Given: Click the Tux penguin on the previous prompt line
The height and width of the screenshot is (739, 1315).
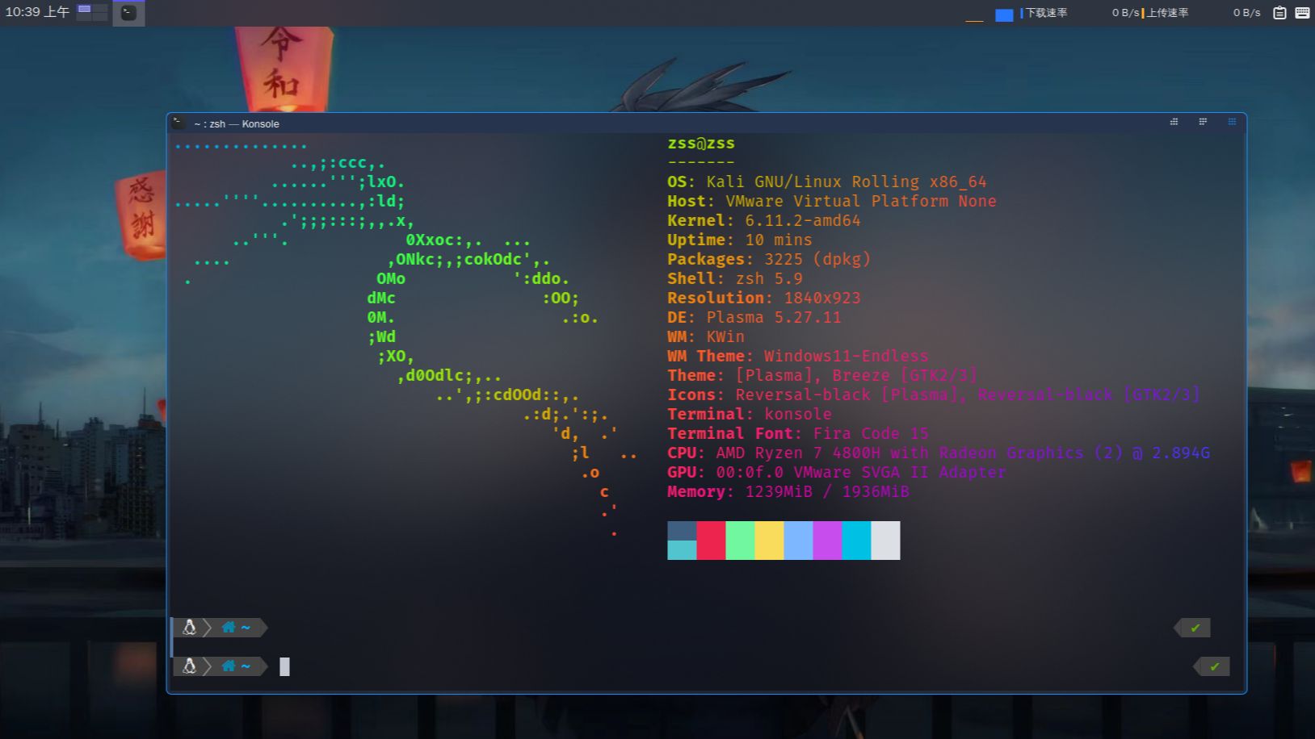Looking at the screenshot, I should point(190,628).
